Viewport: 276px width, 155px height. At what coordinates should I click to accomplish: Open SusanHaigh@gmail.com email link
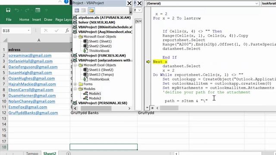[x=30, y=73]
